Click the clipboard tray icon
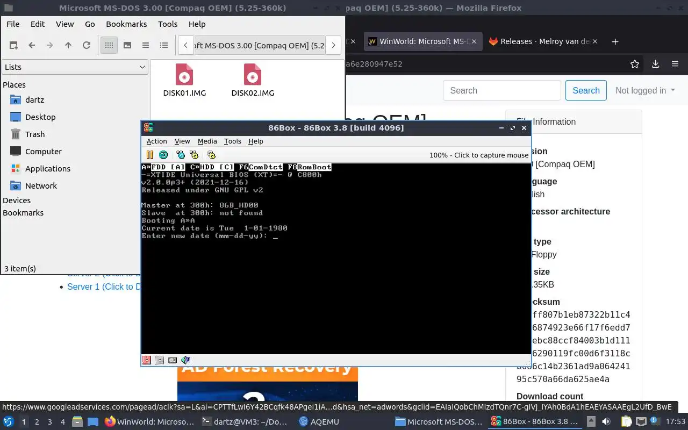This screenshot has height=430, width=688. (627, 422)
